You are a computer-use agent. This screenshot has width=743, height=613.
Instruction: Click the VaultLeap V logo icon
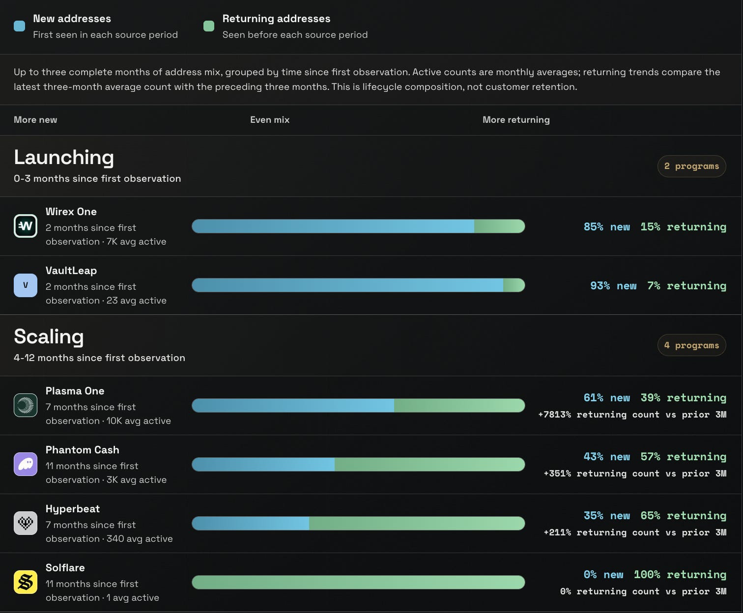tap(26, 285)
